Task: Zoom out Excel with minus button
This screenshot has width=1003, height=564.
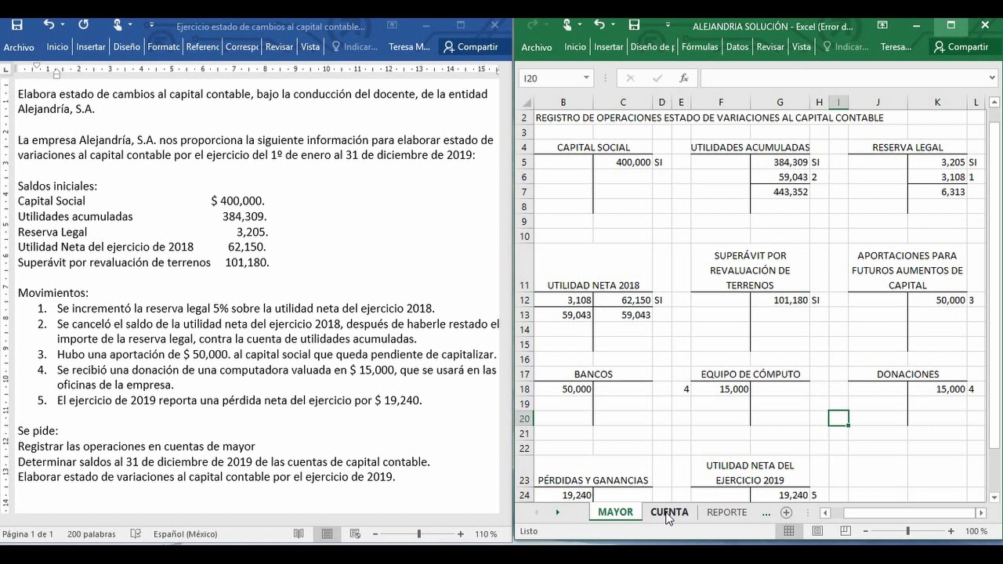Action: (864, 531)
